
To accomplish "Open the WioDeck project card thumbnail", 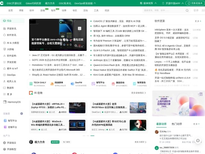I will pyautogui.click(x=77, y=125).
